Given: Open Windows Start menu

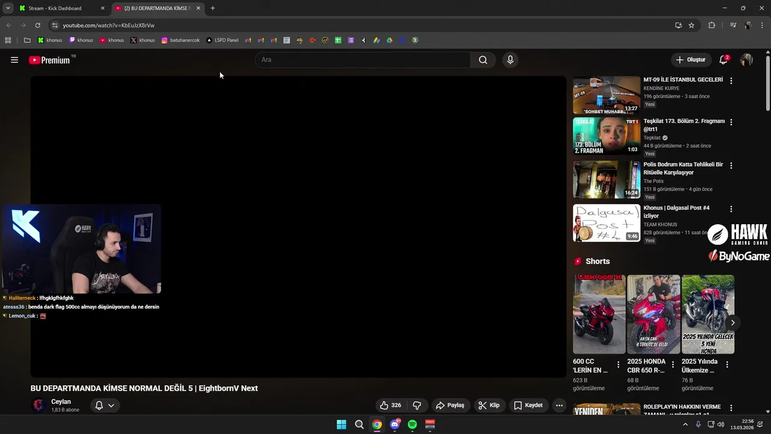Looking at the screenshot, I should (342, 424).
